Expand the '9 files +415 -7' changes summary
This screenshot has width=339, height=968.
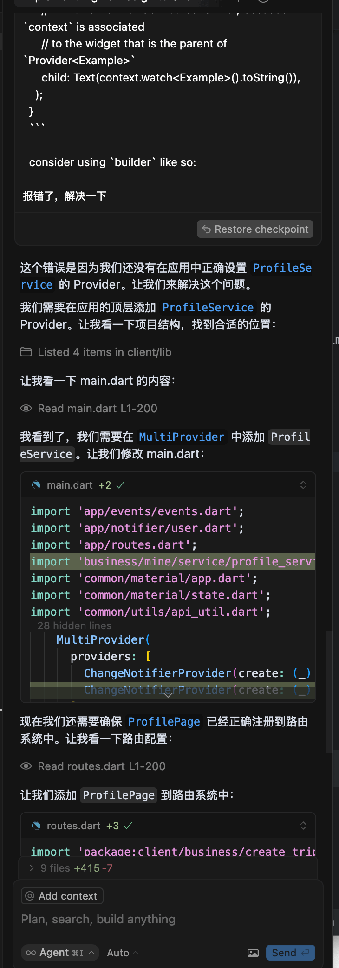[x=168, y=868]
